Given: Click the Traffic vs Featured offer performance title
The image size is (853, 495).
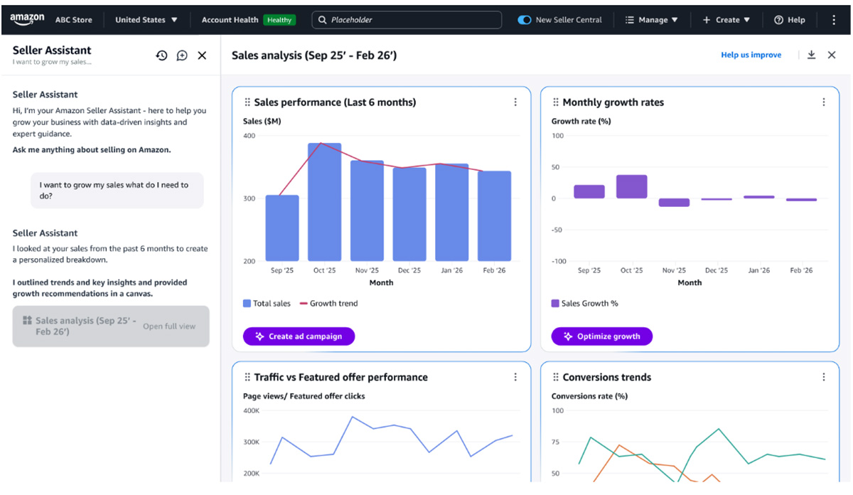Looking at the screenshot, I should point(340,378).
